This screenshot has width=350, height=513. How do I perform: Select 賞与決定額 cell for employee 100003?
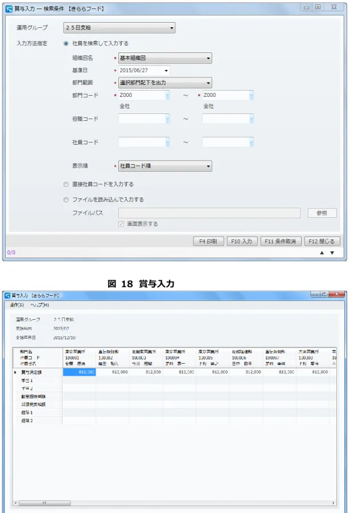click(x=146, y=372)
